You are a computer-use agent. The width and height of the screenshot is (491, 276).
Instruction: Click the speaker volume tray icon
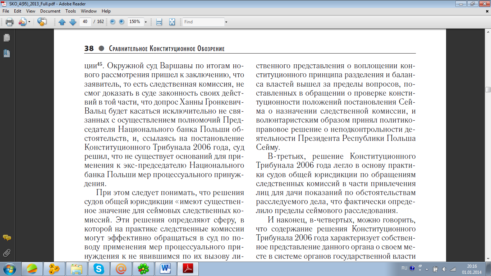point(444,268)
